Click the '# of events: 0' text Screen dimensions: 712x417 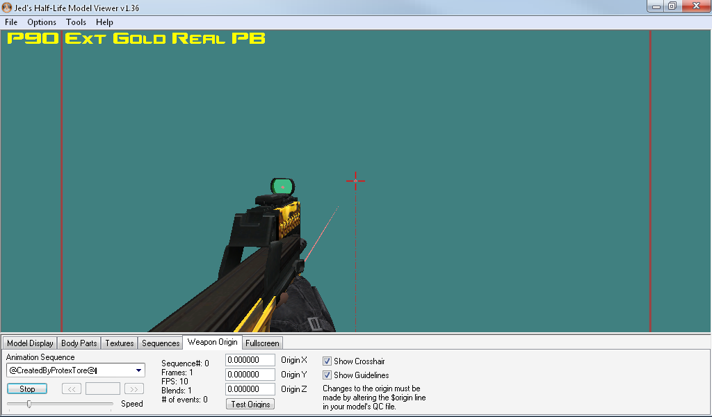click(184, 400)
